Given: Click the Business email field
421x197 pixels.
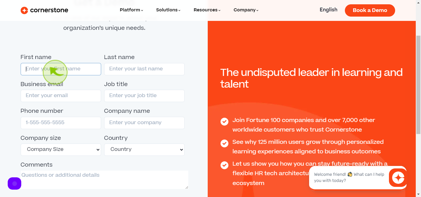Looking at the screenshot, I should pyautogui.click(x=61, y=96).
